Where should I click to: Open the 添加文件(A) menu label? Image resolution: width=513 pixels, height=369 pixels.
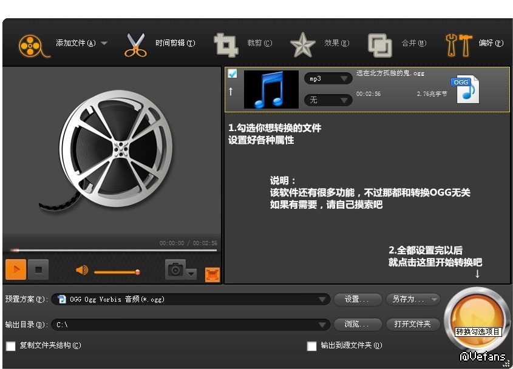(x=75, y=43)
